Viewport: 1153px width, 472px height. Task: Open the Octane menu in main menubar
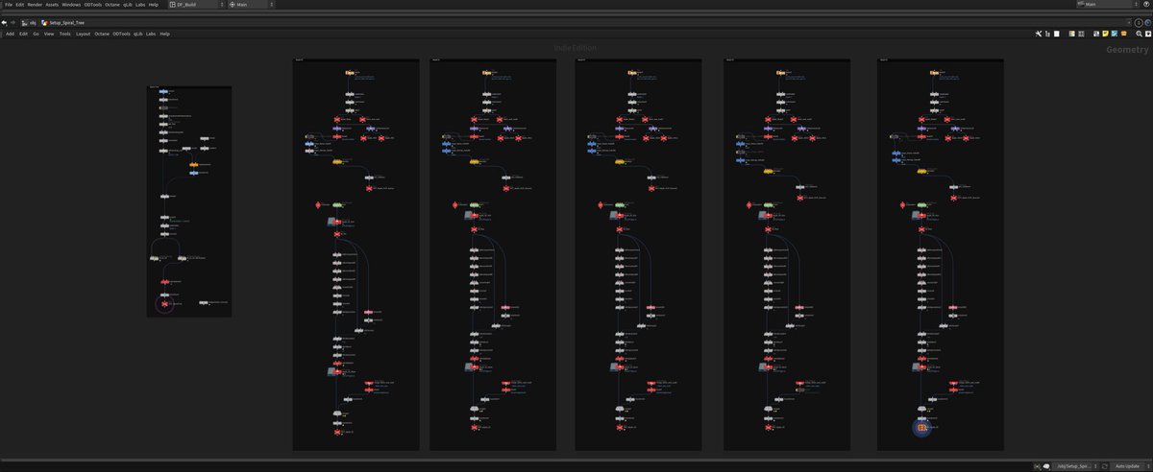pos(112,5)
